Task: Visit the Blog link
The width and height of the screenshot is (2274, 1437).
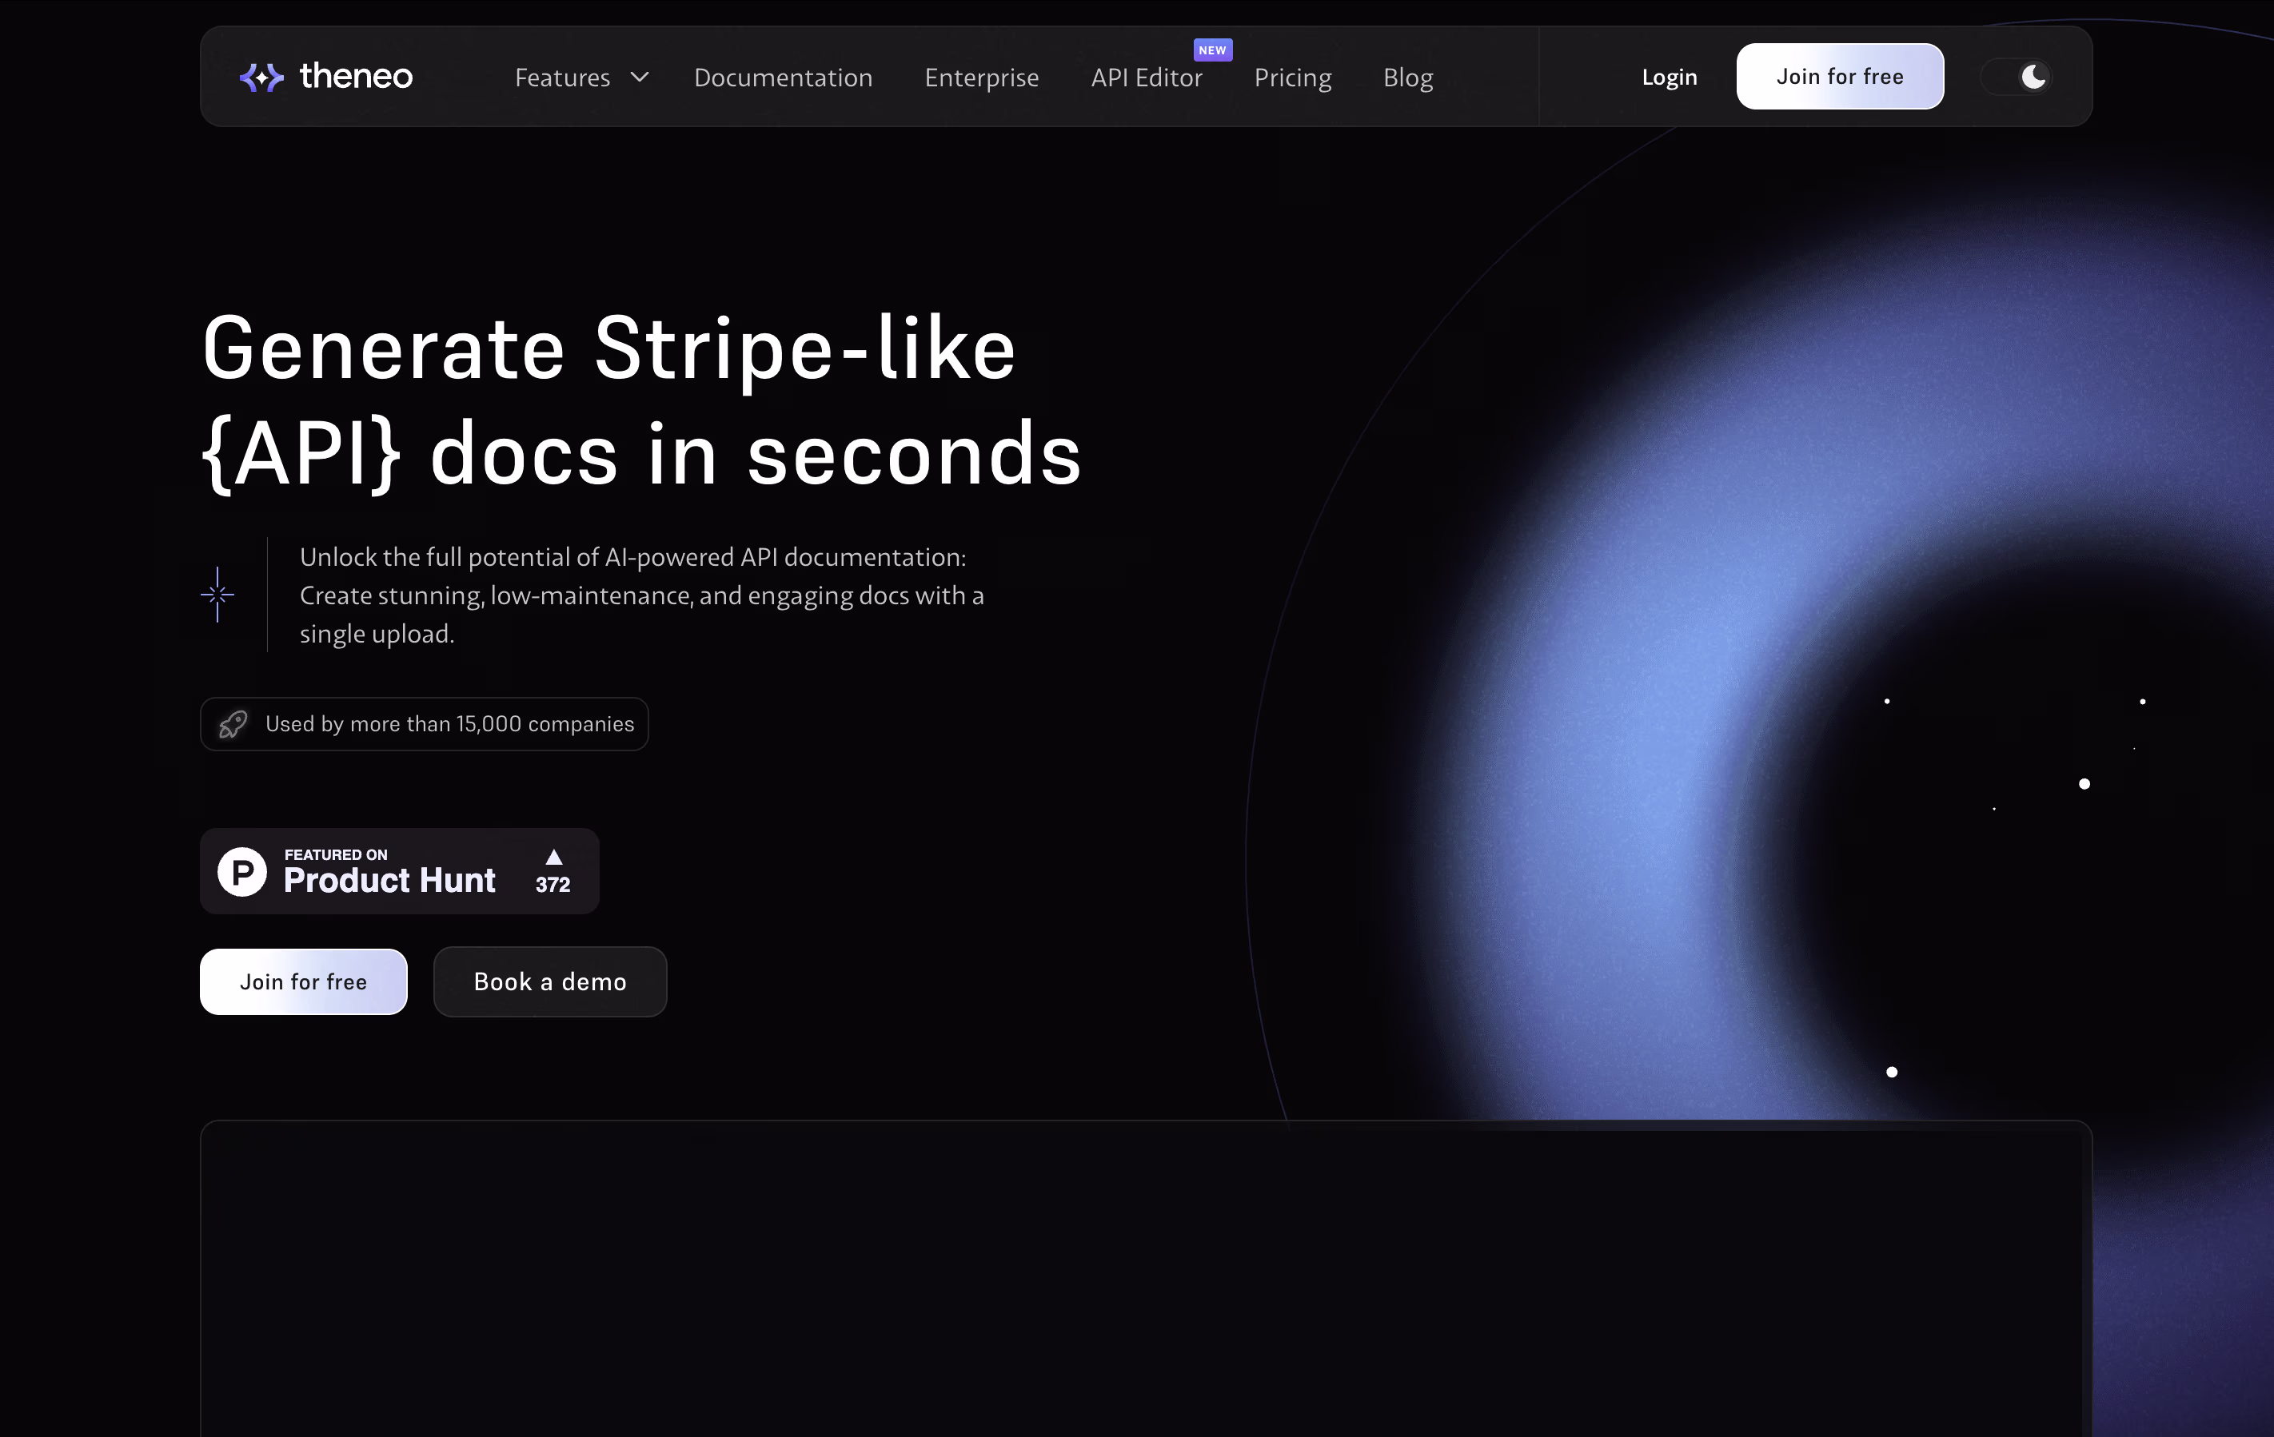Action: [1408, 78]
